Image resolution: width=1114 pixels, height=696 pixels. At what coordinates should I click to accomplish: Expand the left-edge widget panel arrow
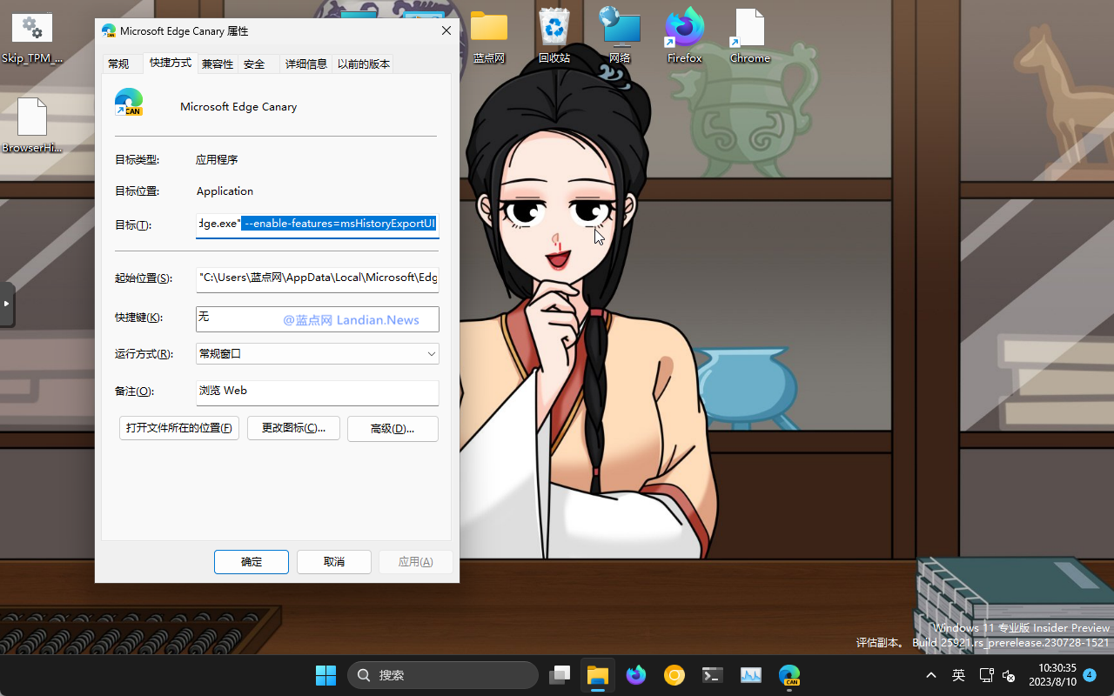coord(7,304)
